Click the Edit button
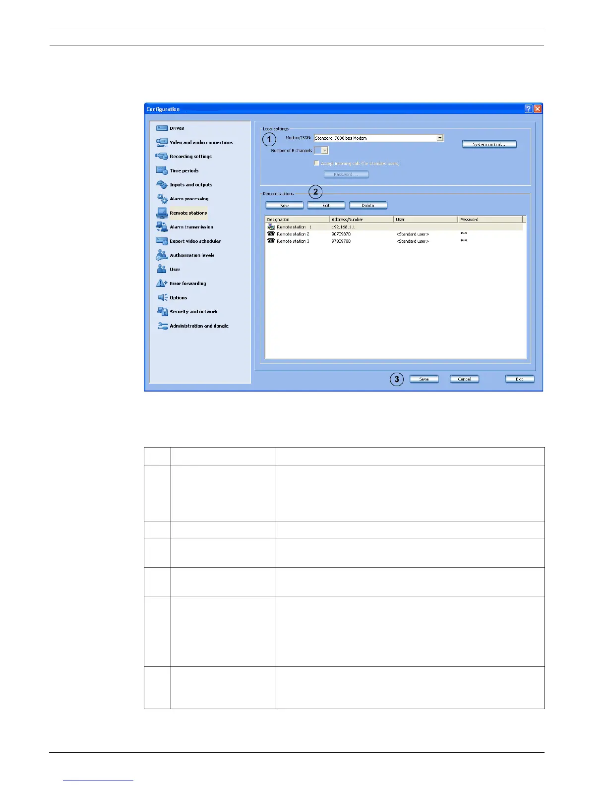Image resolution: width=607 pixels, height=785 pixels. click(x=326, y=205)
